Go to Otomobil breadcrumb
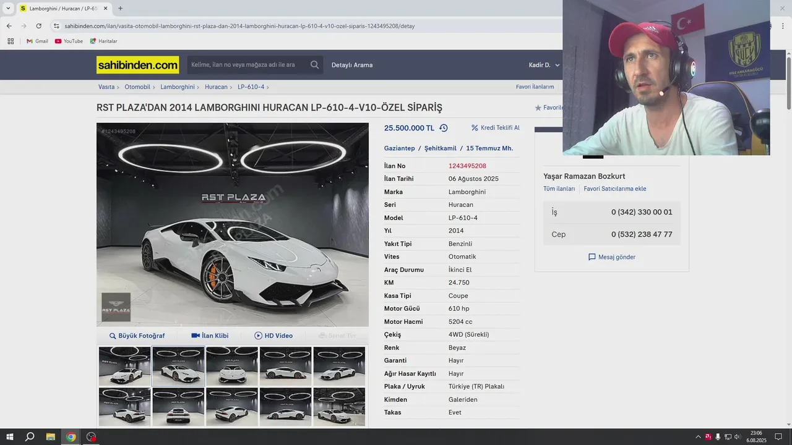 point(137,87)
